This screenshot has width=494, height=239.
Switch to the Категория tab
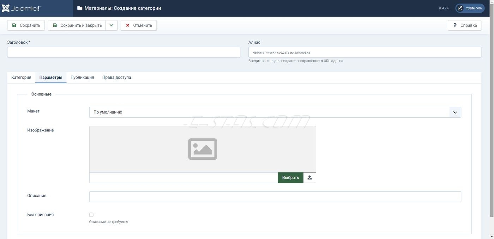tap(21, 78)
